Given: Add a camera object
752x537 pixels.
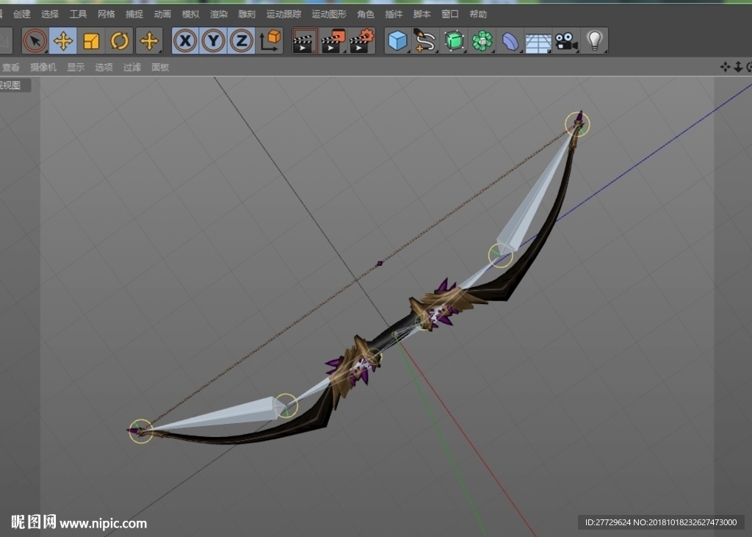Looking at the screenshot, I should click(x=566, y=41).
